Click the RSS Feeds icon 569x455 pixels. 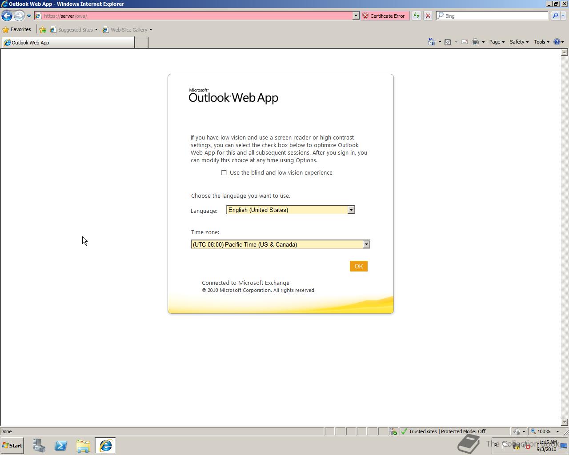click(x=448, y=42)
